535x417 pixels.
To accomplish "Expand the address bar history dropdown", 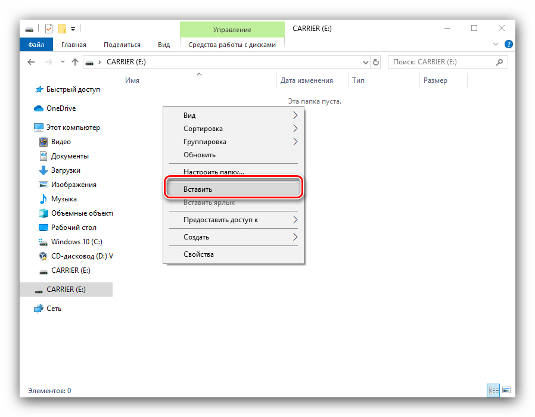I will coord(365,62).
